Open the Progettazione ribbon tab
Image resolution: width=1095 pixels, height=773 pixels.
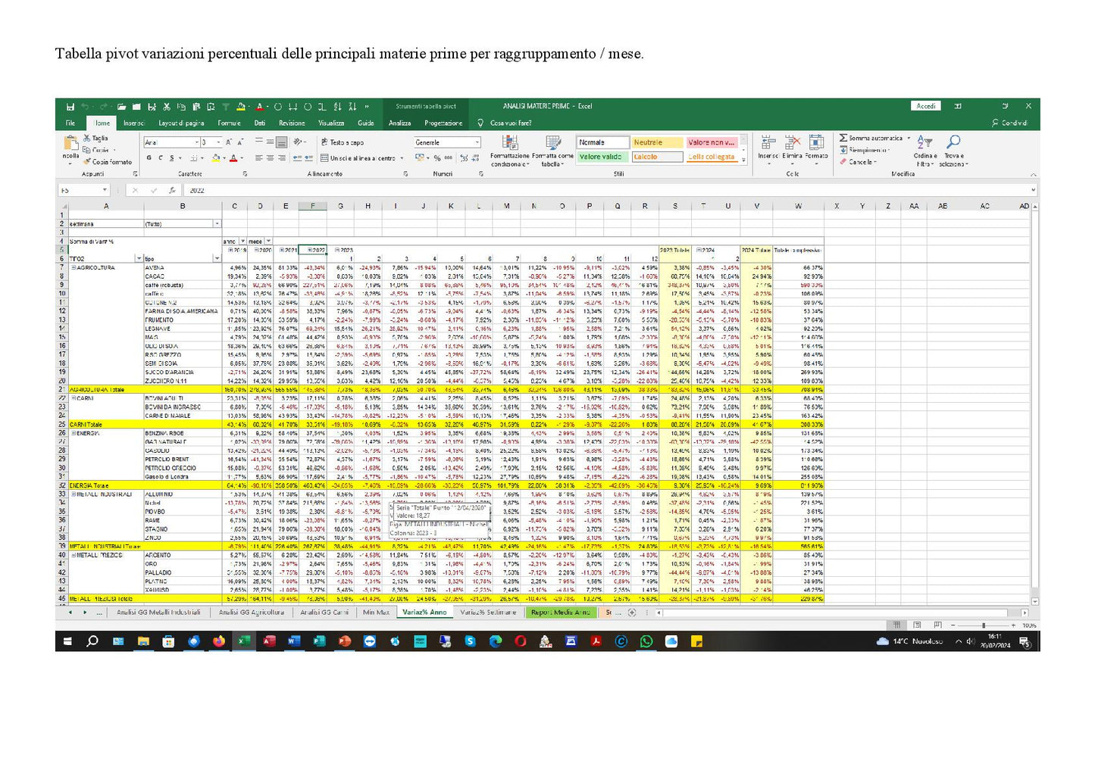tap(443, 123)
